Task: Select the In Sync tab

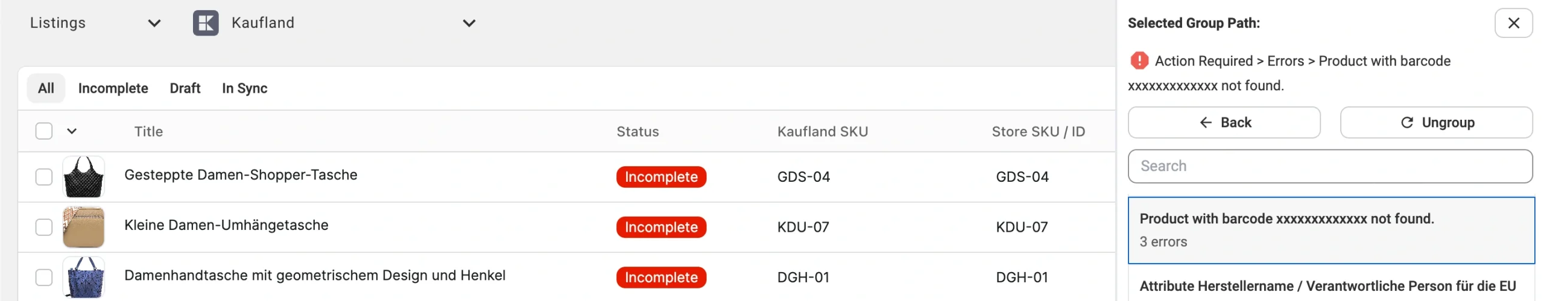Action: pos(244,88)
